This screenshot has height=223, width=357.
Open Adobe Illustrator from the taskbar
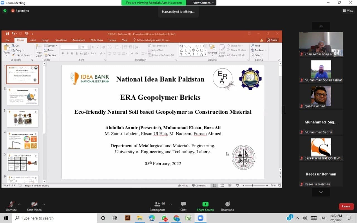tap(128, 218)
